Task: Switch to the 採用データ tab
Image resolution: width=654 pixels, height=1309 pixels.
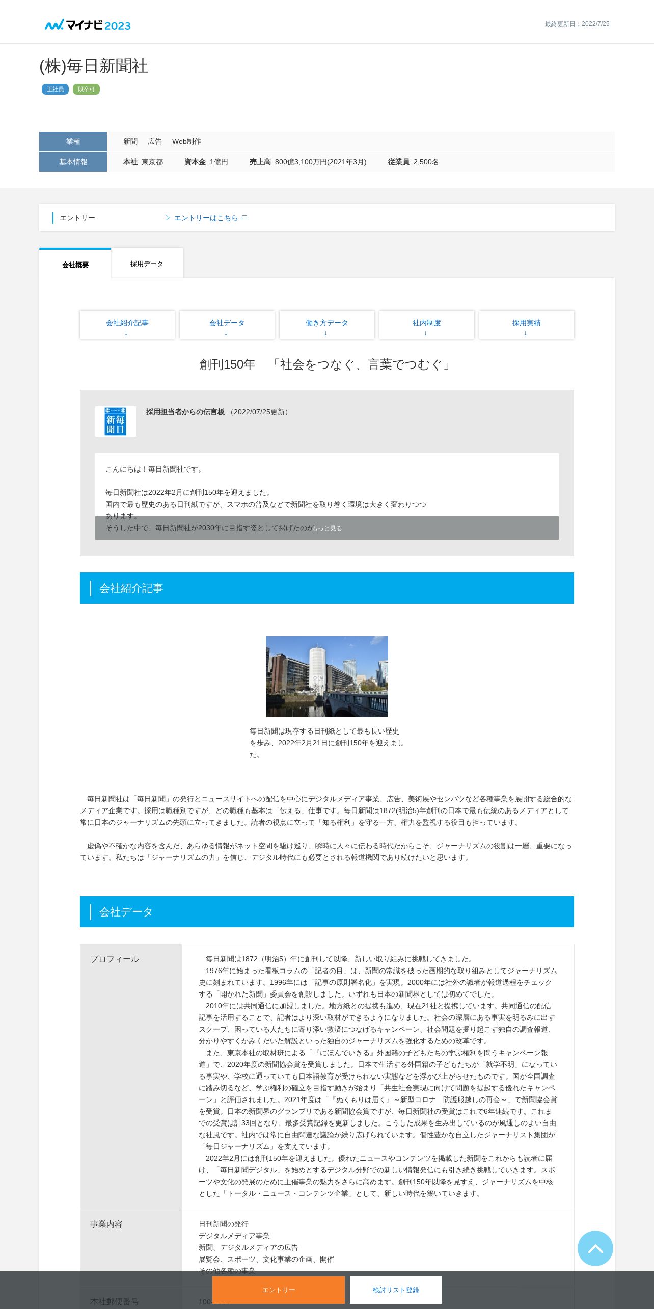Action: tap(147, 264)
